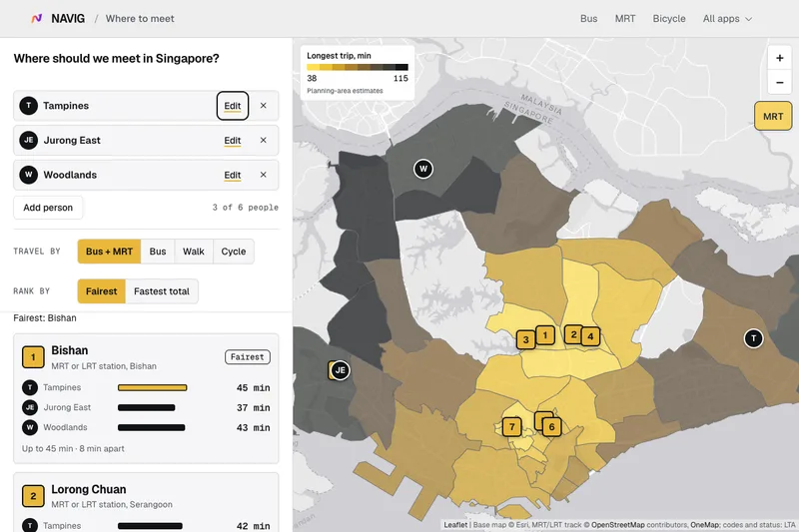This screenshot has height=532, width=799.
Task: Remove the Tampines person entry
Action: (263, 106)
